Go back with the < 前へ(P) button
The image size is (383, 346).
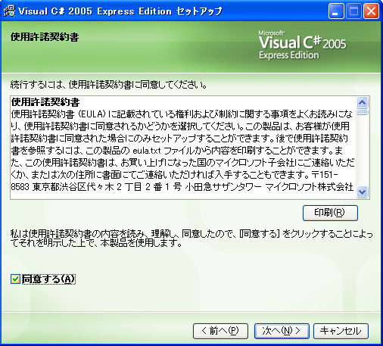pyautogui.click(x=220, y=331)
